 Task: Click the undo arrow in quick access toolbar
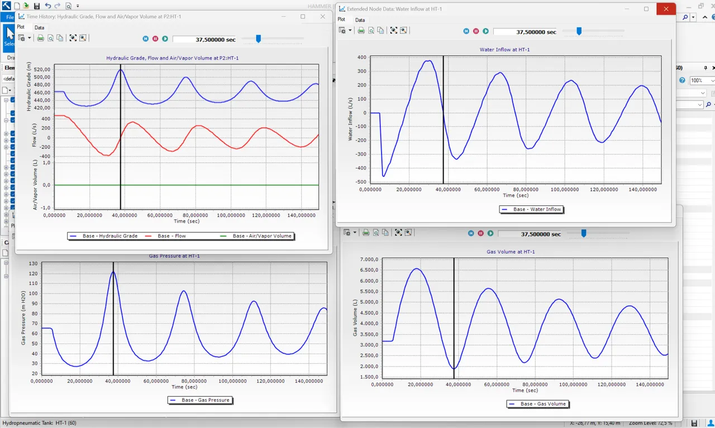click(x=48, y=6)
